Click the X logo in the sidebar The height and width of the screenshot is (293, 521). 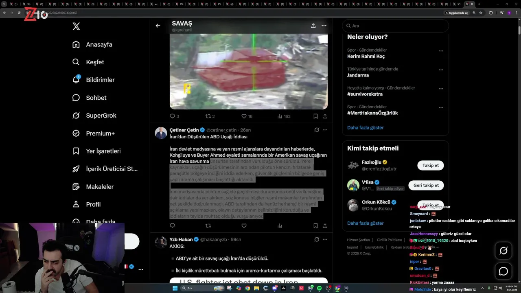click(76, 26)
